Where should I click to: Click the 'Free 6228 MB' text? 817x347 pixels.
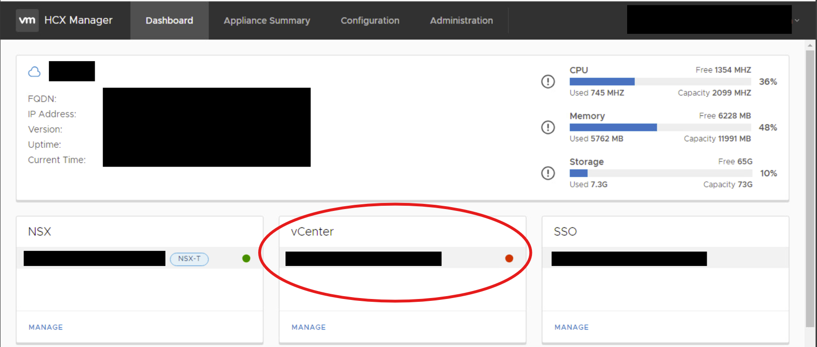coord(725,115)
